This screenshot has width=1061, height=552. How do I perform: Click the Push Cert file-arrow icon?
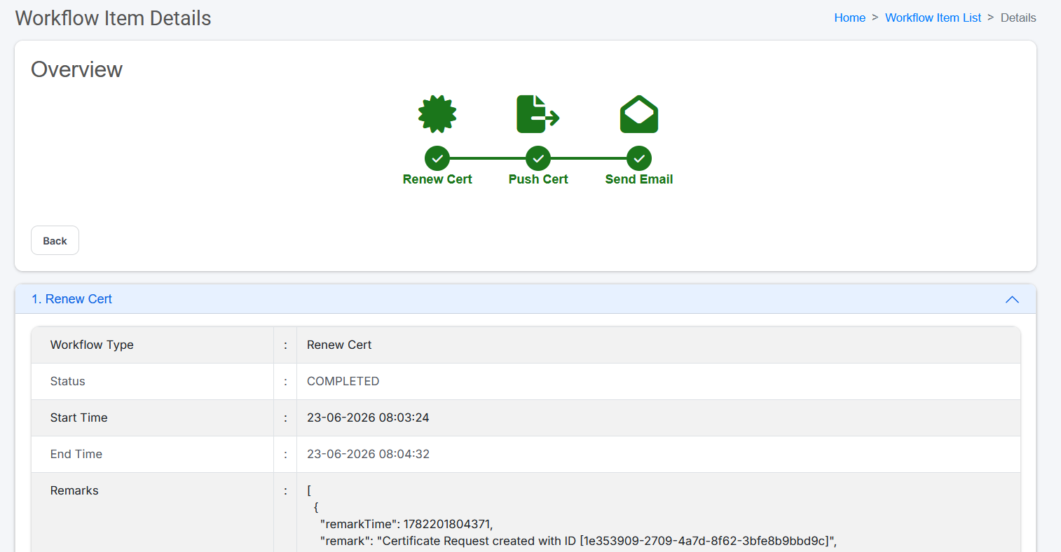pyautogui.click(x=538, y=114)
